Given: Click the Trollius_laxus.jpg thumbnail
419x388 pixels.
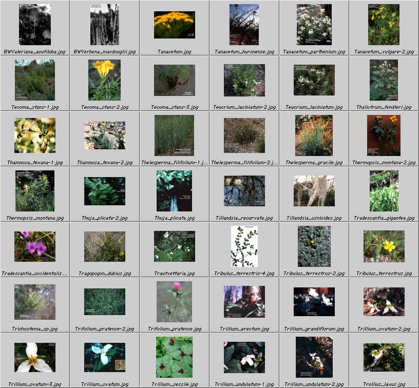Looking at the screenshot, I should (x=384, y=357).
